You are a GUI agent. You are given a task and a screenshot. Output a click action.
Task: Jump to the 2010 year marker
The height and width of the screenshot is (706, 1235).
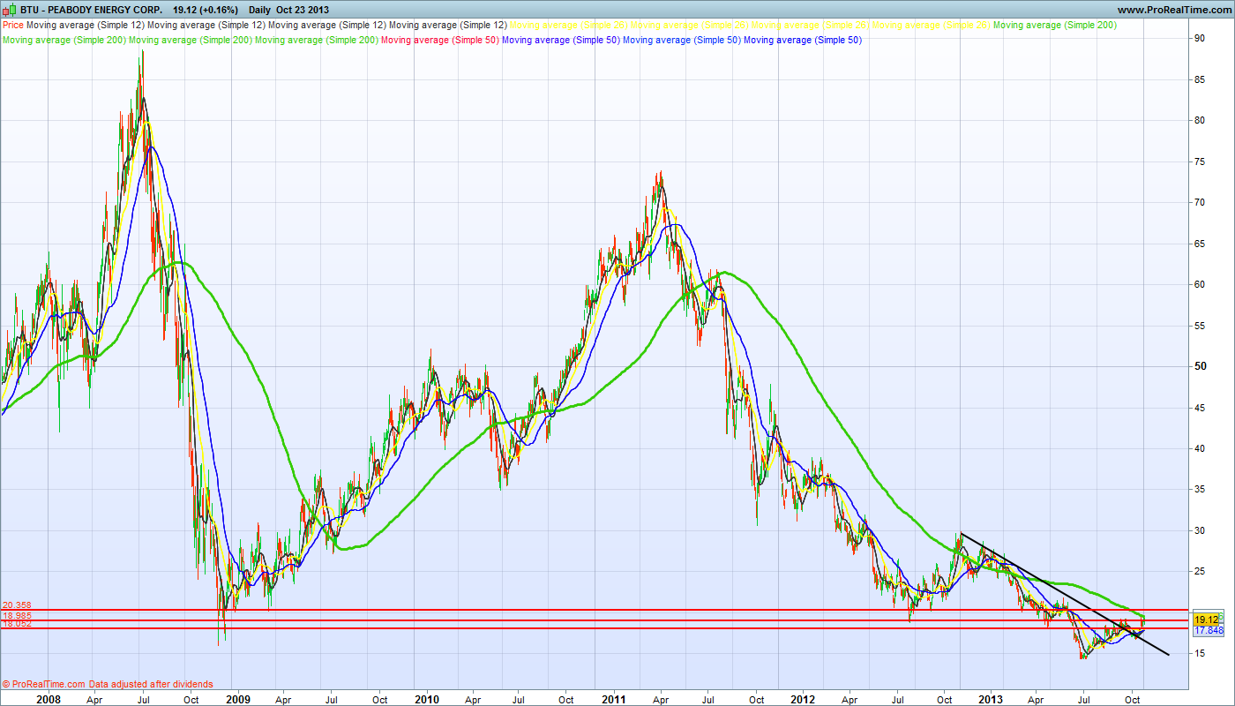click(x=426, y=699)
